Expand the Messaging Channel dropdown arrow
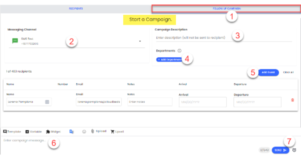This screenshot has height=163, width=301. click(140, 41)
